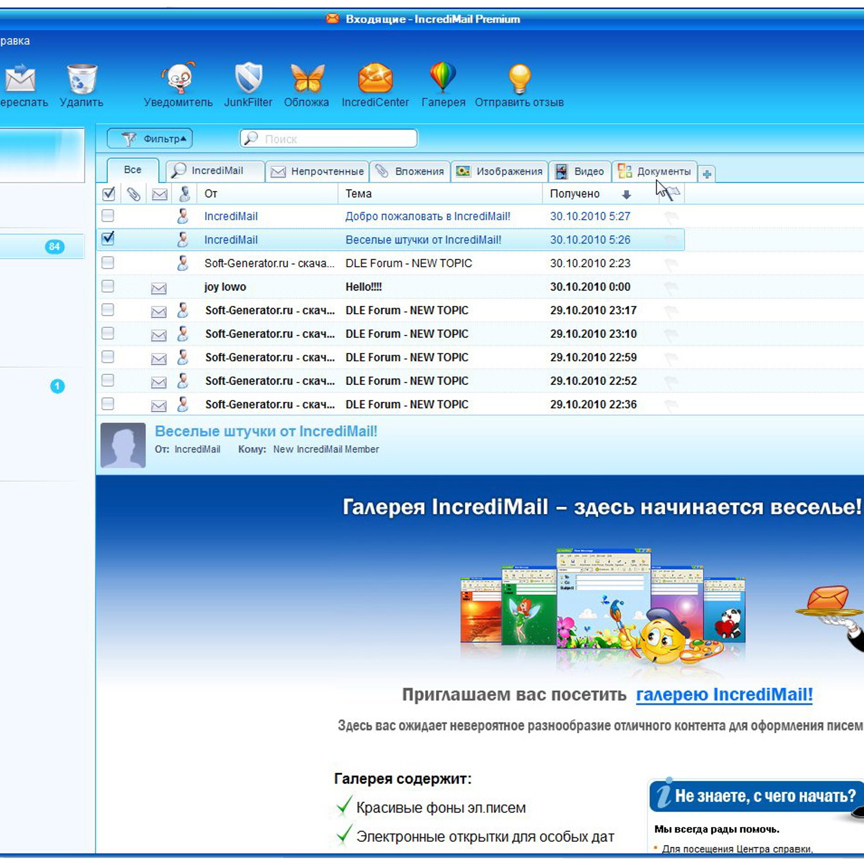Click the flag on the Hello!!!! message row

[x=671, y=288]
